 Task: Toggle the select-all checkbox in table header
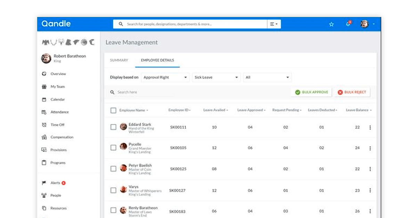[113, 110]
